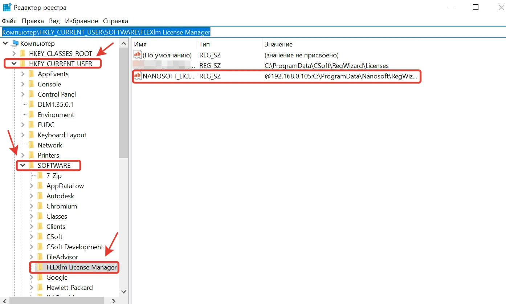Viewport: 506px width, 304px height.
Task: Click the folder icon next to Autodesk
Action: click(x=40, y=196)
